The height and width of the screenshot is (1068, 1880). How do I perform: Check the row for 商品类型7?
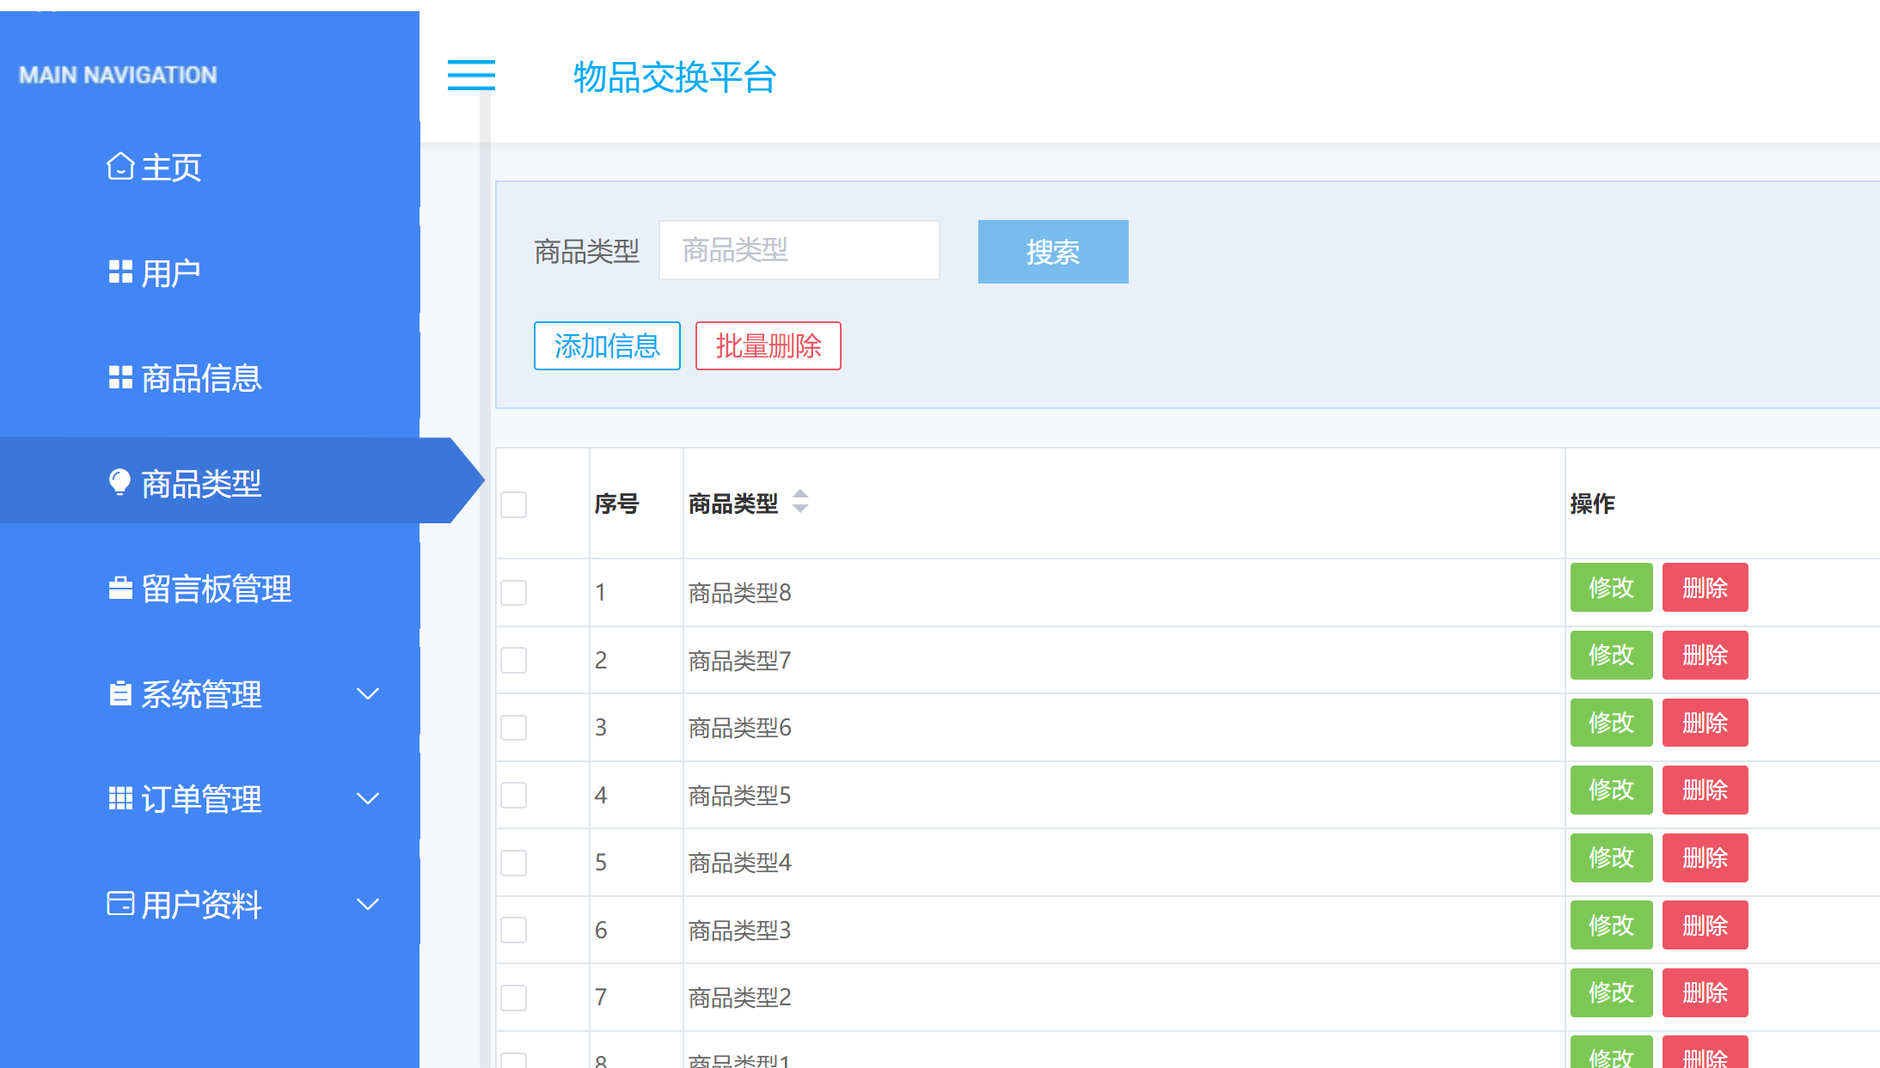coord(514,660)
